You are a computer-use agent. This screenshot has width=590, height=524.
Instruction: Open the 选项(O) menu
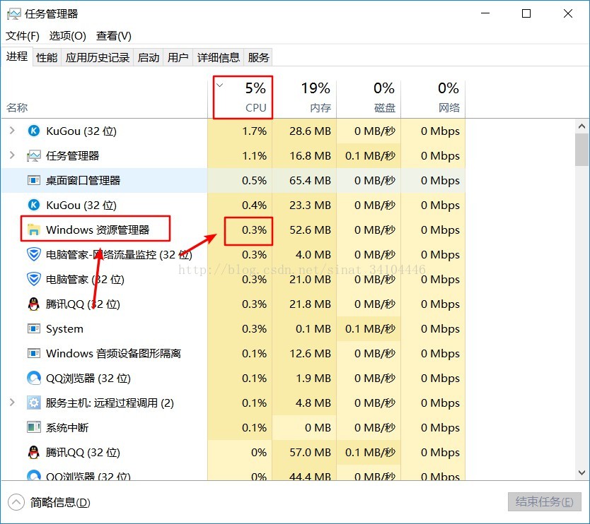pyautogui.click(x=68, y=36)
